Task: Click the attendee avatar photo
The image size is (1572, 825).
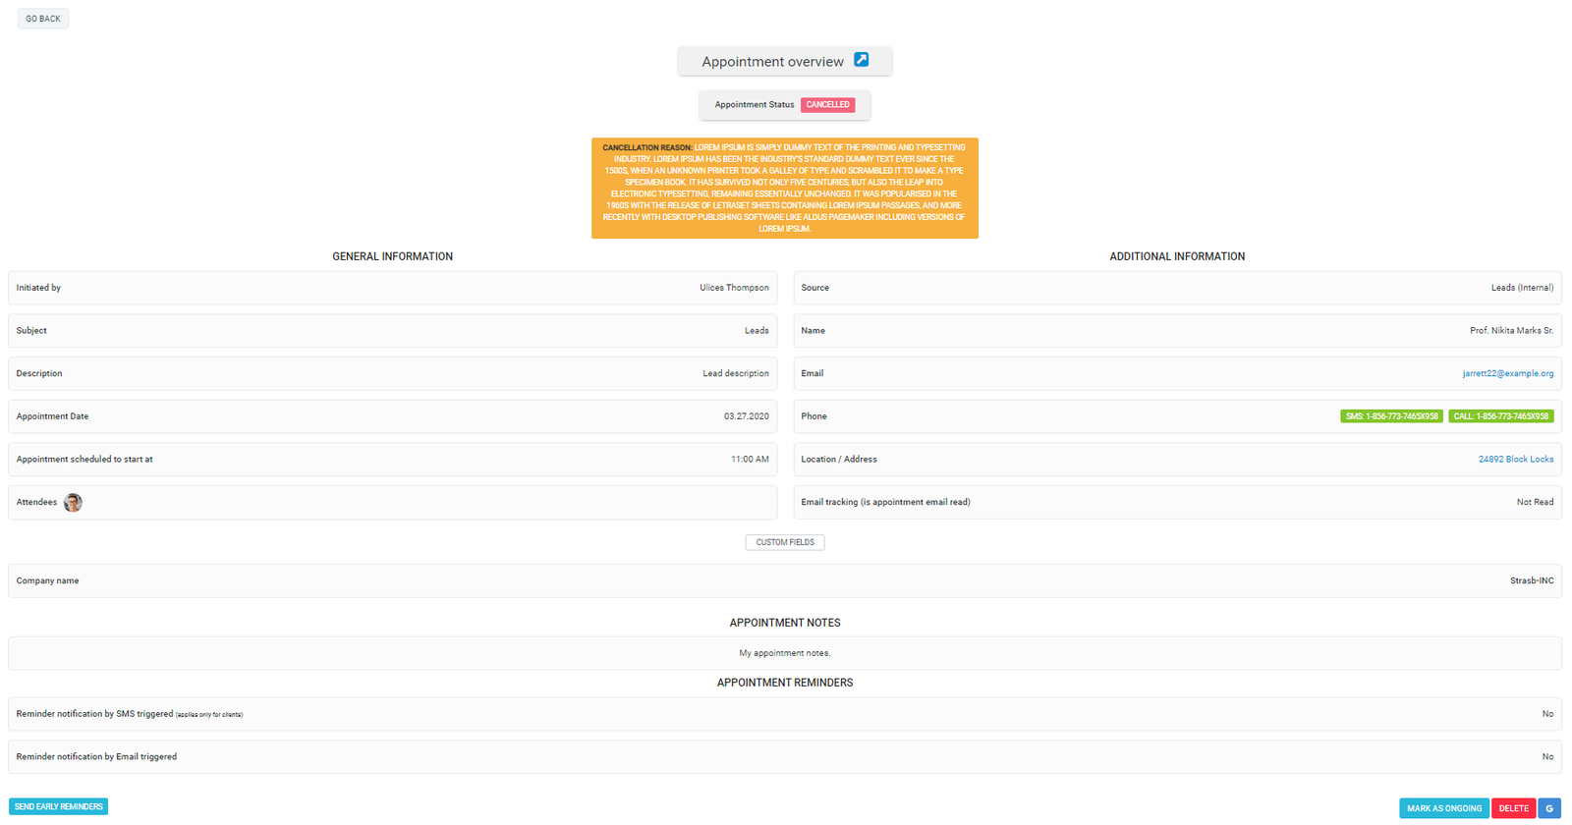Action: pyautogui.click(x=73, y=503)
